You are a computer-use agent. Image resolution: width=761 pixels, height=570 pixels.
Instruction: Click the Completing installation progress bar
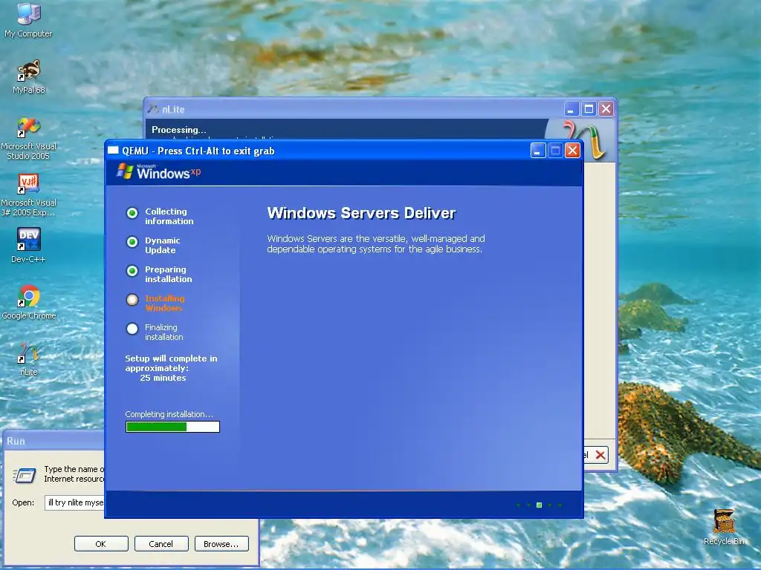pos(172,427)
